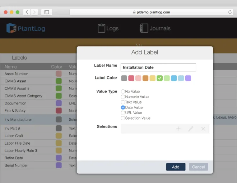Click the X delete icon in Selections
Viewport: 237px width, 183px height.
[203, 129]
